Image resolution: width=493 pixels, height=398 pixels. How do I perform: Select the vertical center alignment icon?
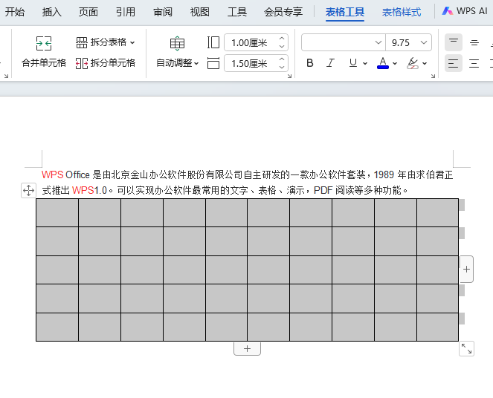click(474, 42)
